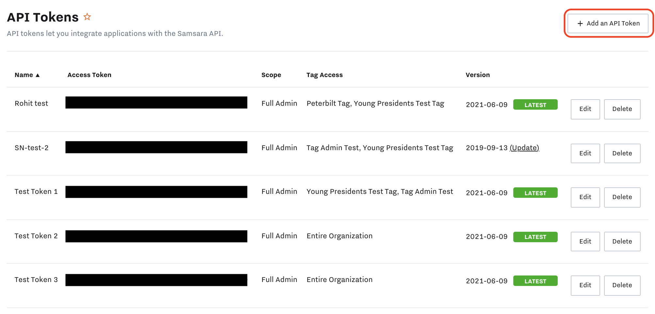Delete Test Token 1
Image resolution: width=655 pixels, height=314 pixels.
tap(622, 197)
